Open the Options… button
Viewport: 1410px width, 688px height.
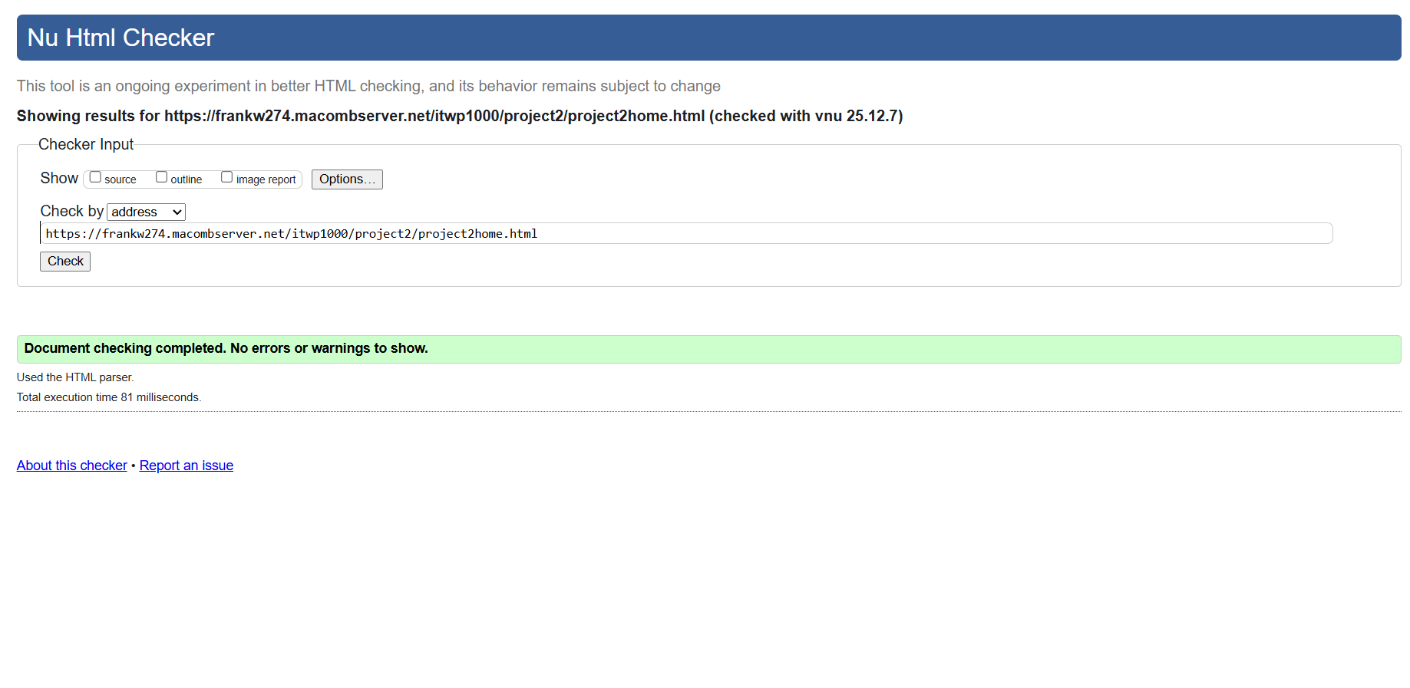pyautogui.click(x=347, y=179)
